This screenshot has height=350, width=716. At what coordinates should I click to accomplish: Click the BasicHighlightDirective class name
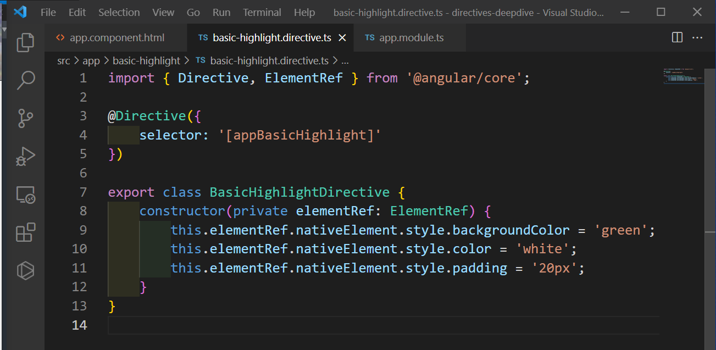click(299, 192)
